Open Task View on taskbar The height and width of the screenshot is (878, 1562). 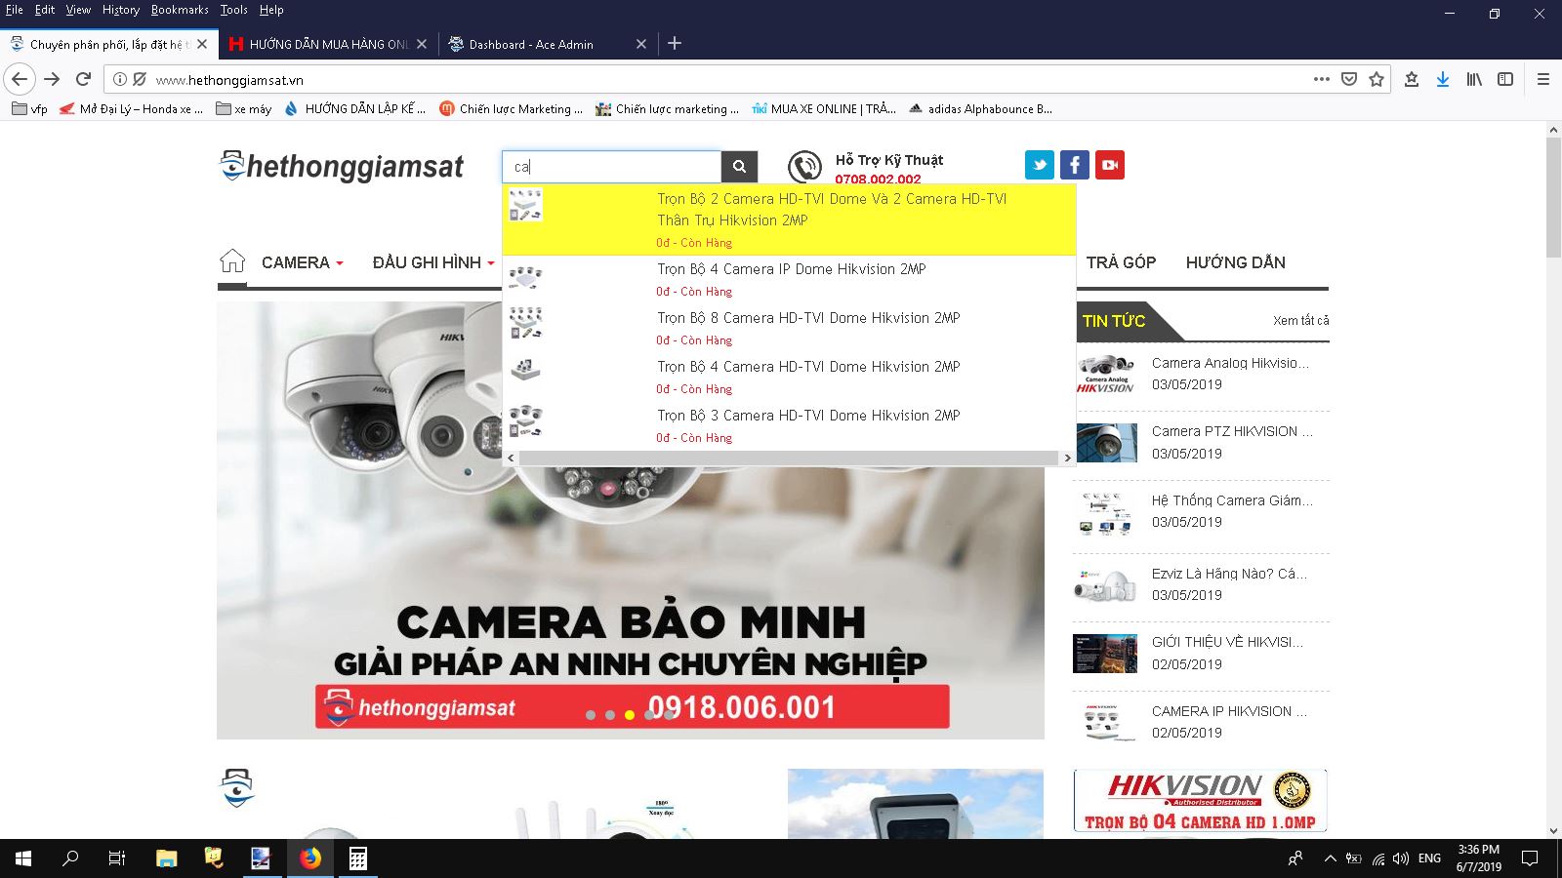117,858
